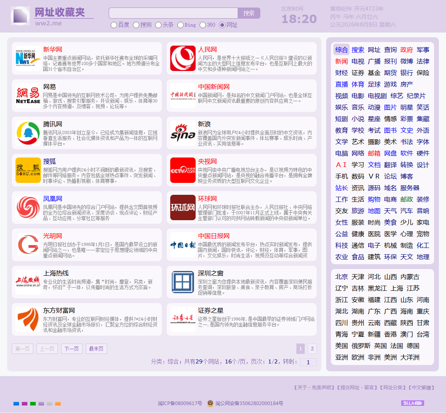Apply the magenta theme color swatch
The width and height of the screenshot is (446, 413).
pos(25,403)
